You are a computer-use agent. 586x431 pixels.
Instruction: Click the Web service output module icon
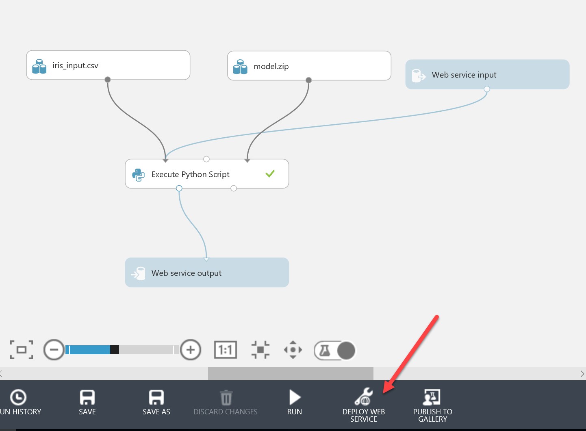pos(138,273)
